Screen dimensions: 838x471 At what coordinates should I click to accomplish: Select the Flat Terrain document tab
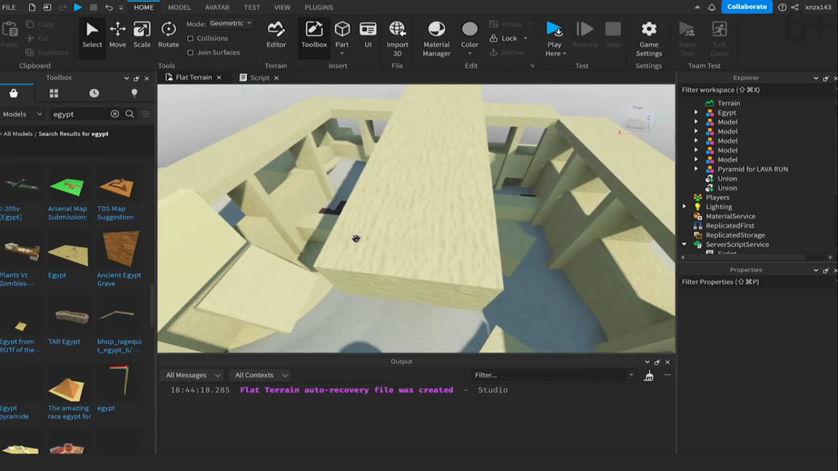point(193,78)
